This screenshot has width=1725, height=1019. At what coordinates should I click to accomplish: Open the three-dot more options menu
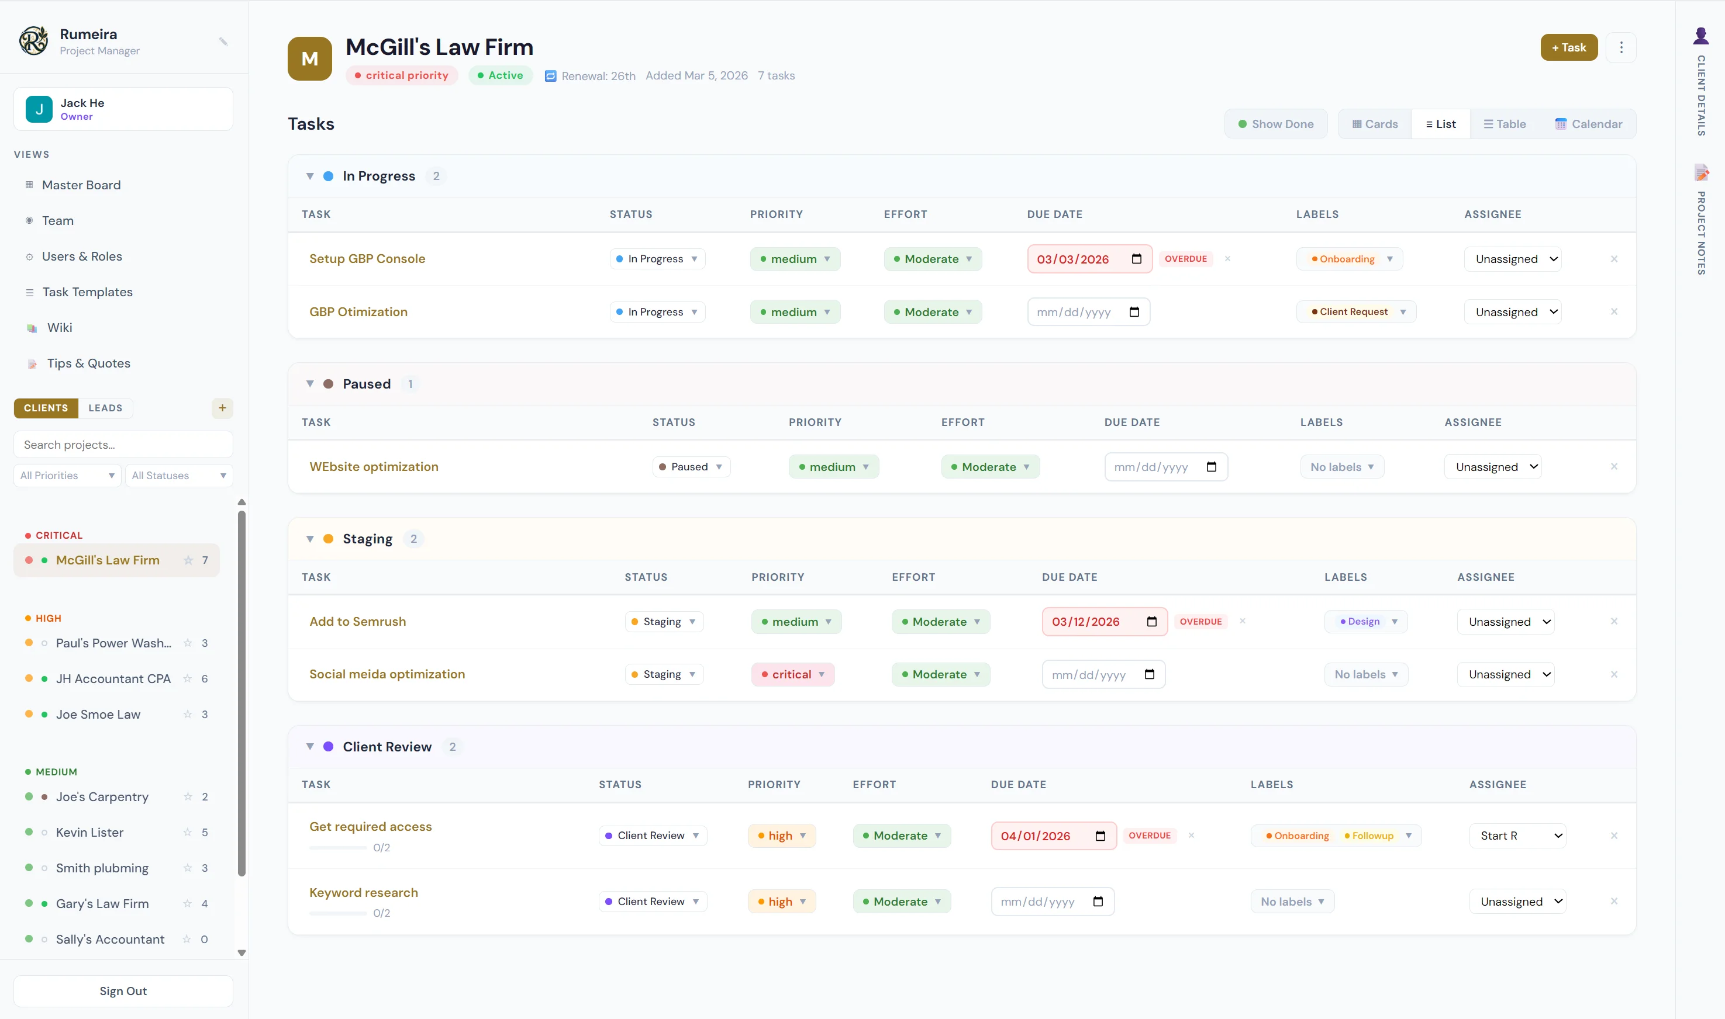pos(1621,47)
